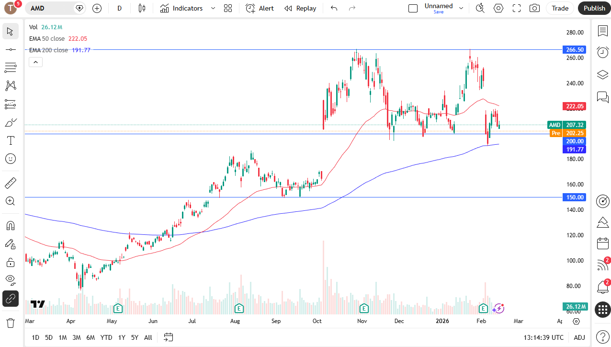Toggle ADJ price adjustment

tap(579, 337)
